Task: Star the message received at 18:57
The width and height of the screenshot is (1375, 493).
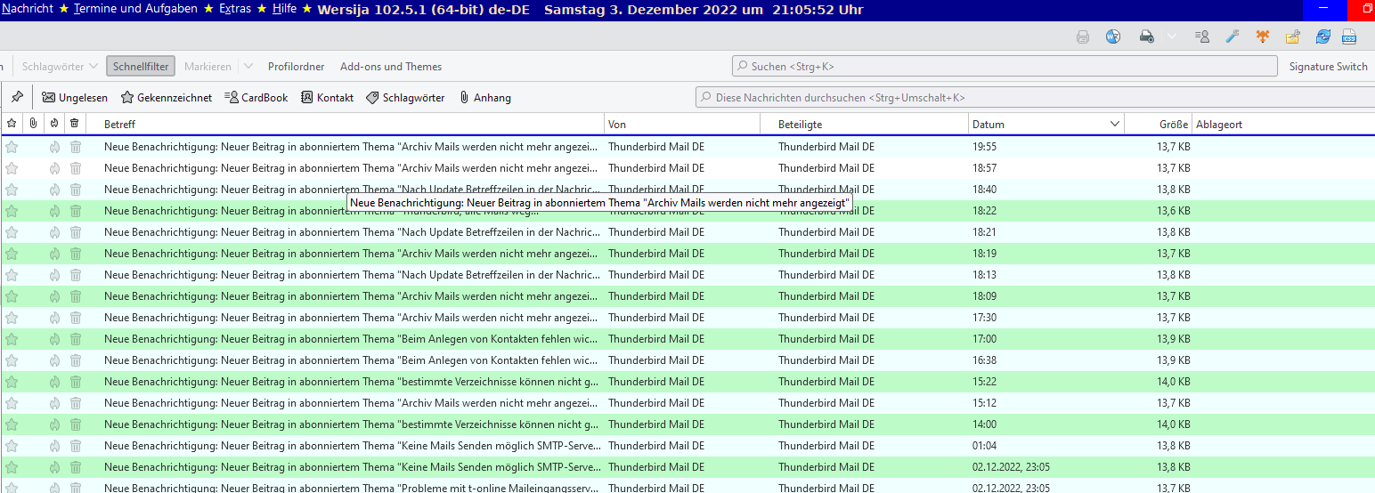Action: point(12,168)
